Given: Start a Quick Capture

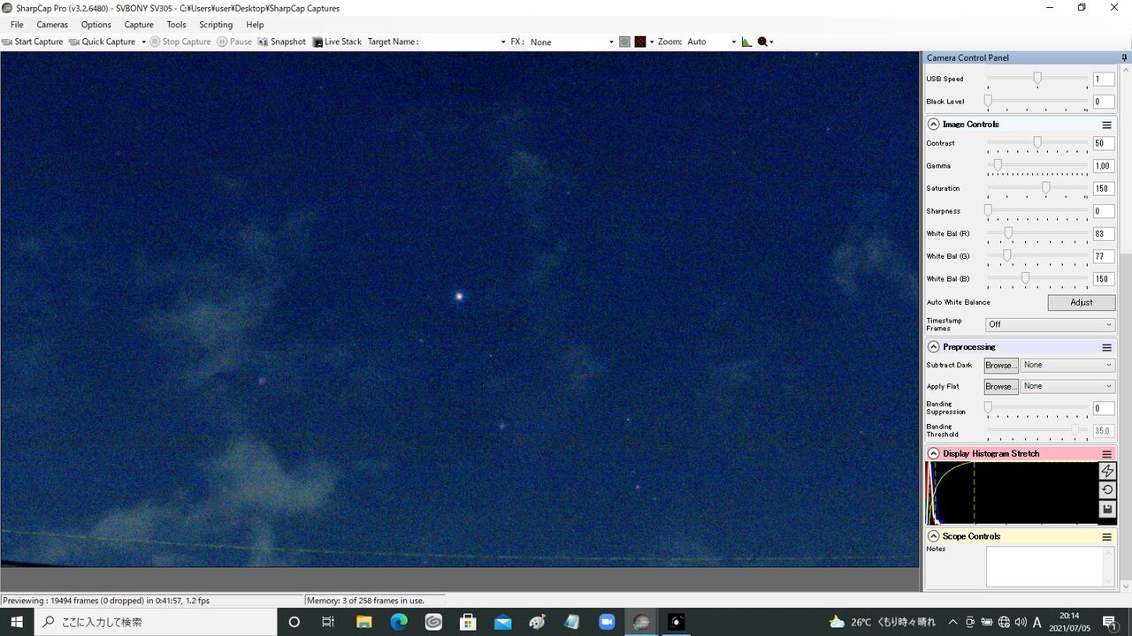Looking at the screenshot, I should (103, 42).
